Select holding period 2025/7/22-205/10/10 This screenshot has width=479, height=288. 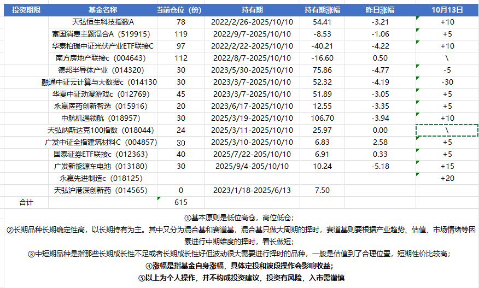(x=252, y=154)
